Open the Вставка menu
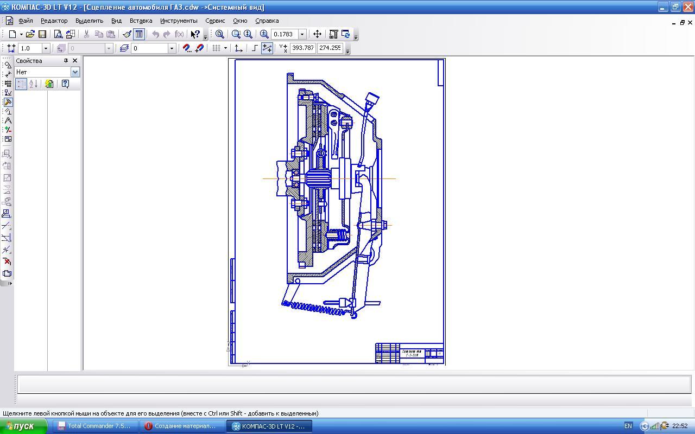 [x=141, y=21]
